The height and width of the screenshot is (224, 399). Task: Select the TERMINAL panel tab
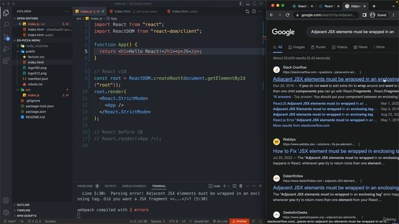tap(159, 186)
